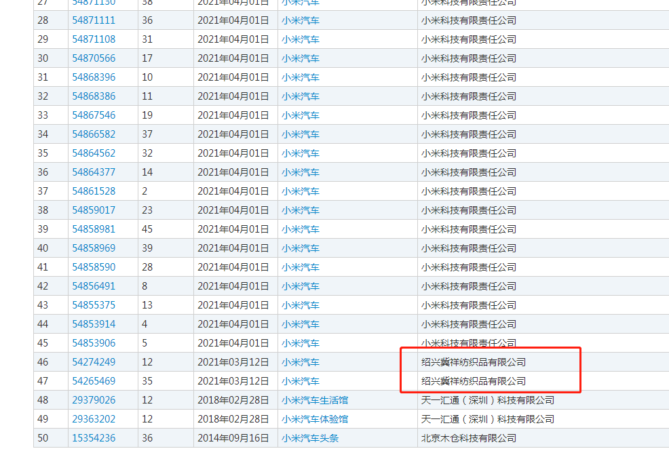Open application number 54265469 link

94,380
